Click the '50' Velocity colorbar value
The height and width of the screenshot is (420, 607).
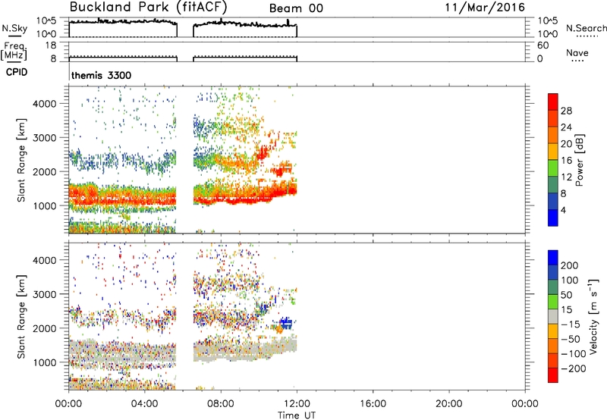[566, 295]
